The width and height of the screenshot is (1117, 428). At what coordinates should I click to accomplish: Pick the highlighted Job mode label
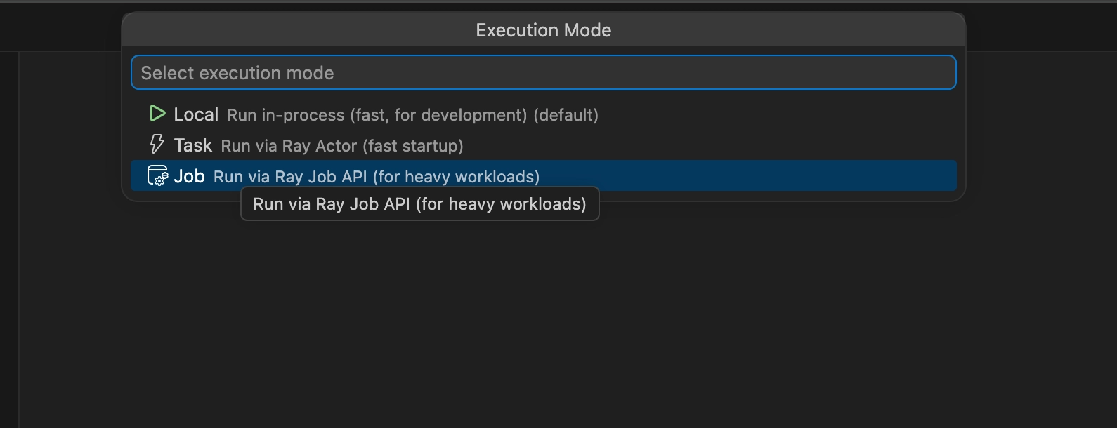189,176
